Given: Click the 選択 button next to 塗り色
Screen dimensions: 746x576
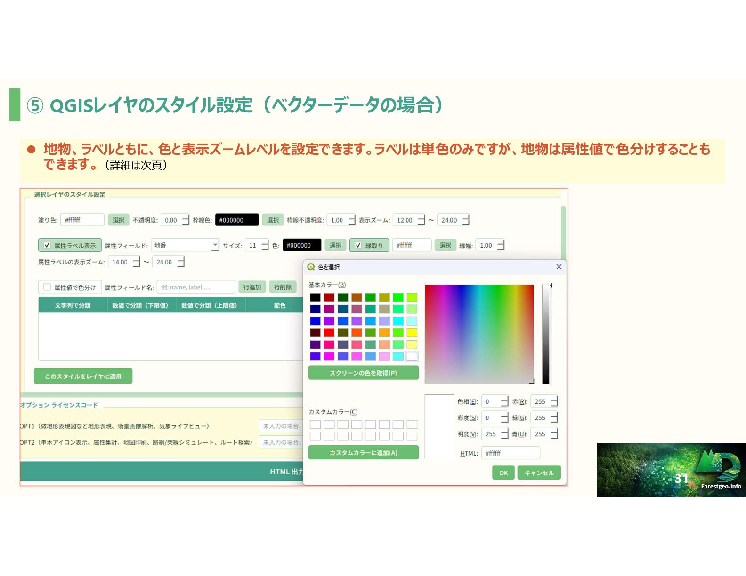Looking at the screenshot, I should 118,220.
